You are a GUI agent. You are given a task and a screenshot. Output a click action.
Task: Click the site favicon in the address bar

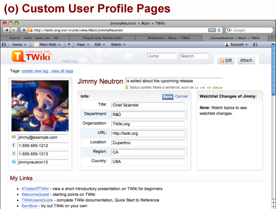[31, 30]
